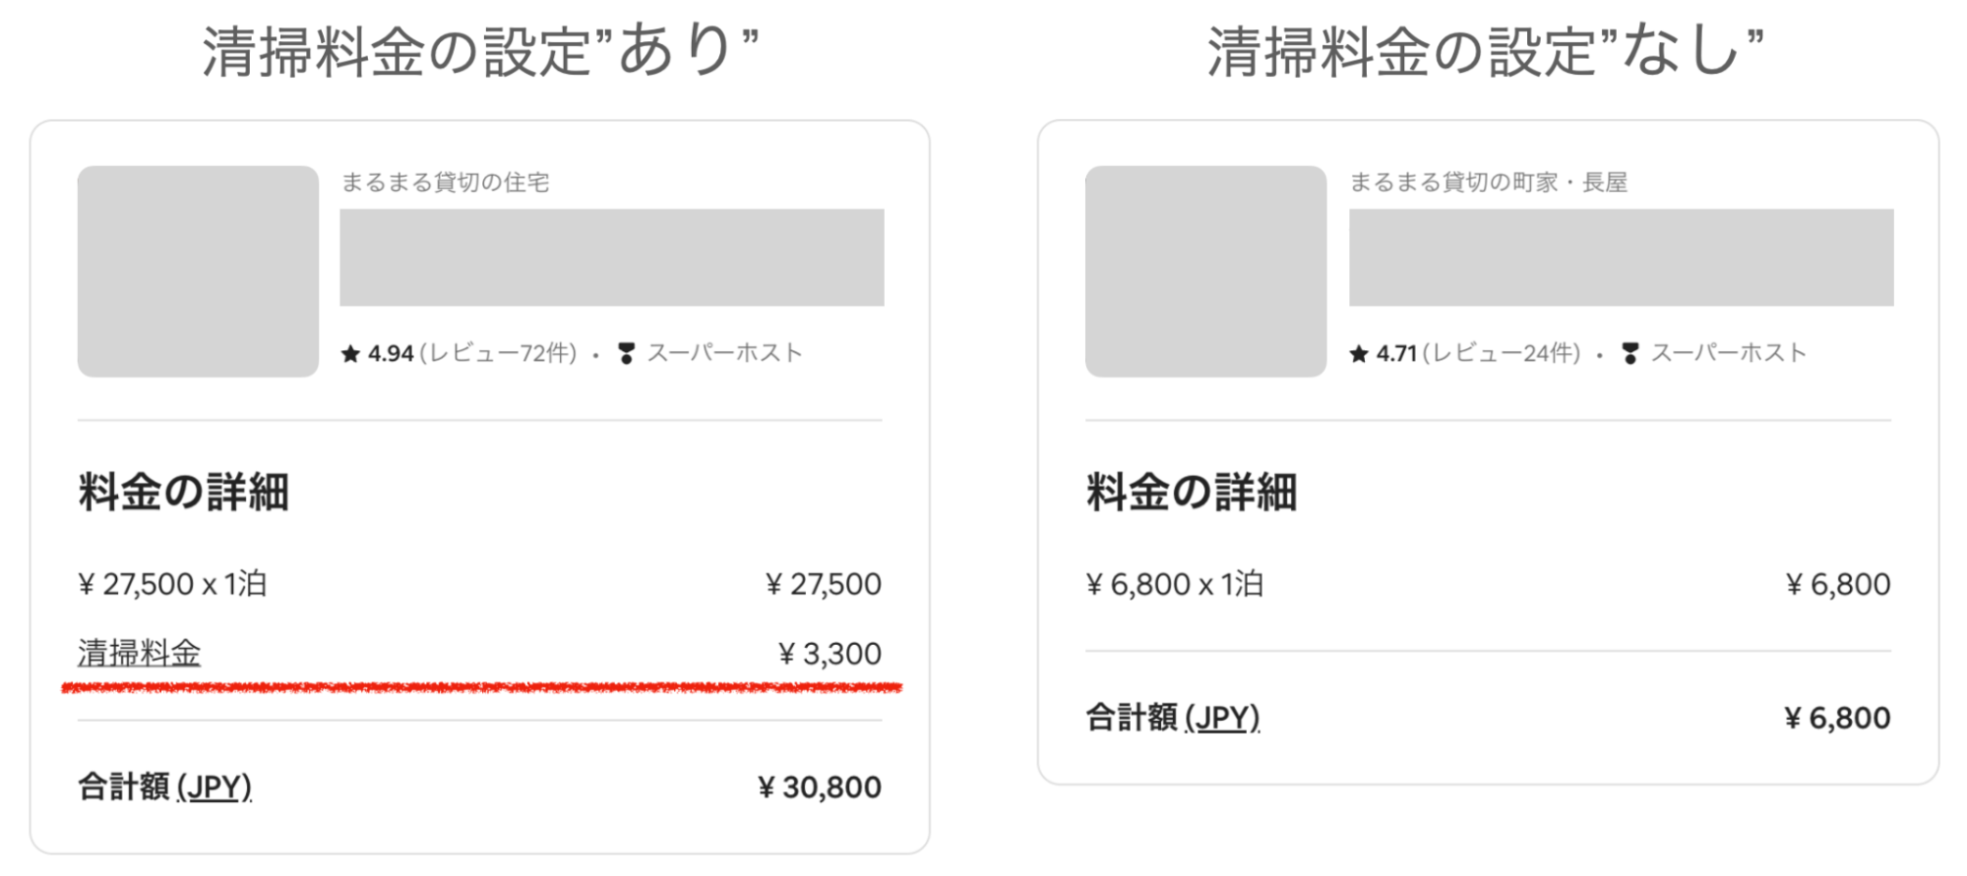Click the 清掃料金の設定"なし" heading
Viewport: 1967px width, 876px height.
point(1486,51)
